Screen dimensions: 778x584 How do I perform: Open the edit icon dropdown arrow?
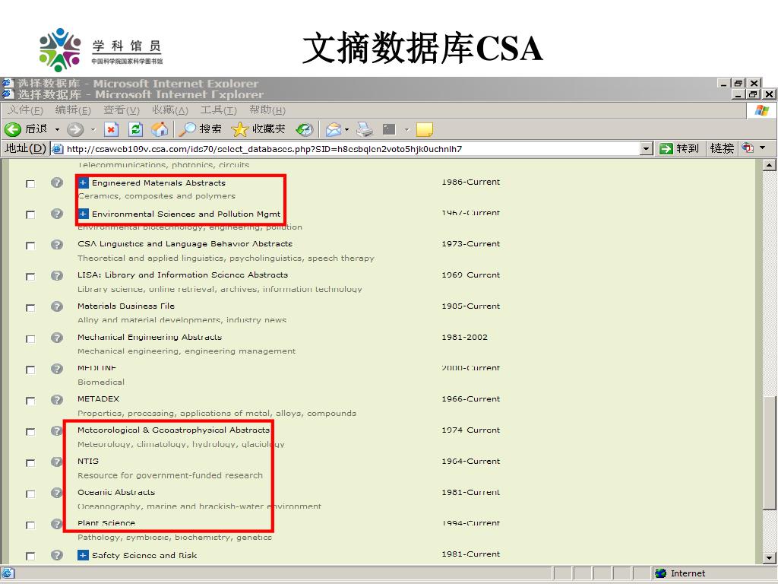click(406, 129)
